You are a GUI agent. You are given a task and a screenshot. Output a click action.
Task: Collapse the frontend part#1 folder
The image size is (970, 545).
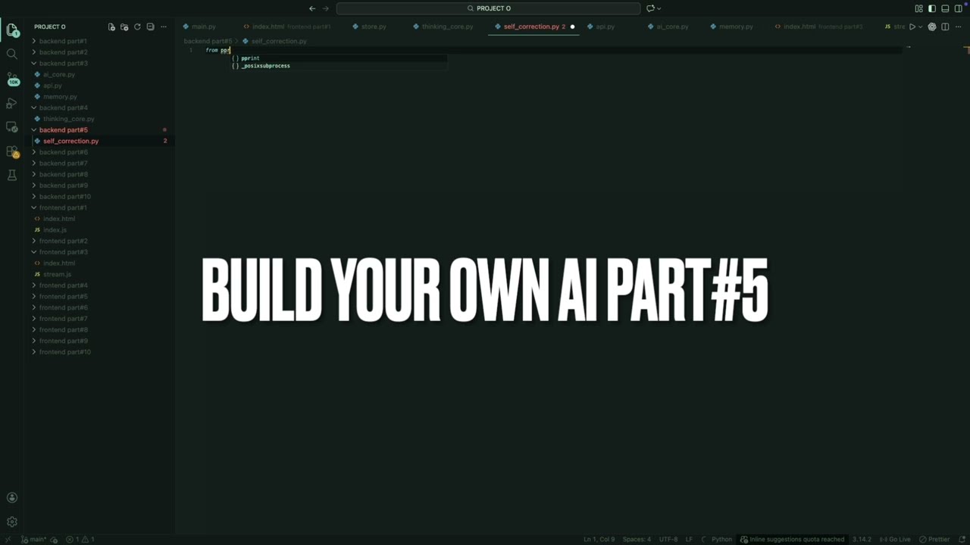63,207
